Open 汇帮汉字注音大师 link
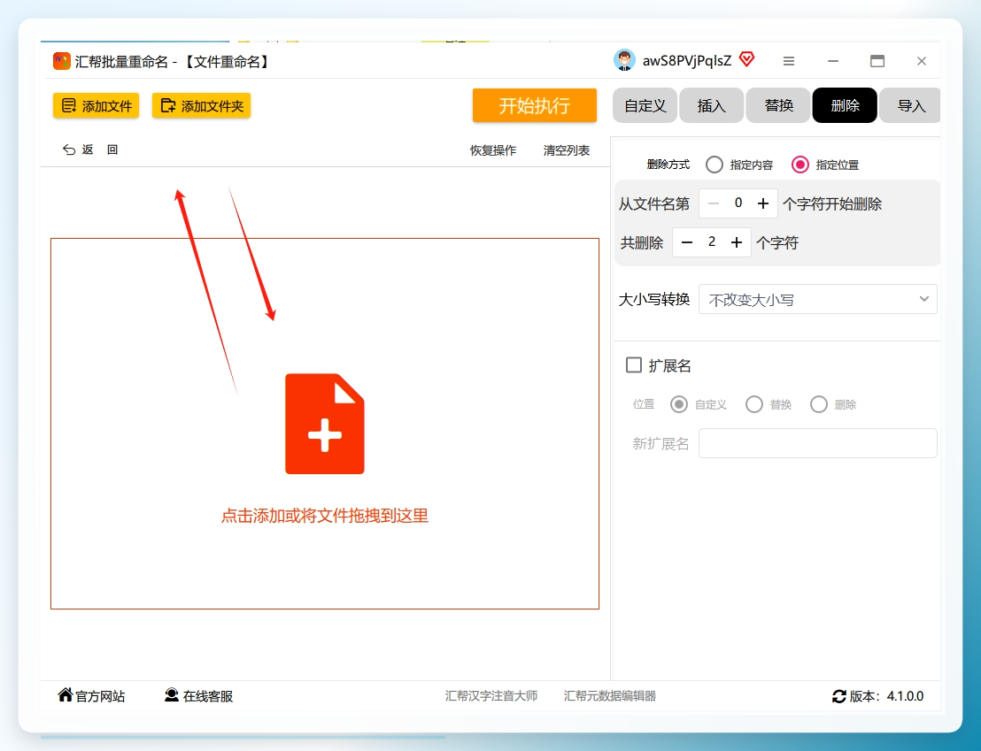Viewport: 981px width, 751px height. point(491,696)
